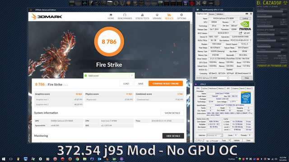
Task: Click the BIOS export share icon
Action: [x=241, y=33]
